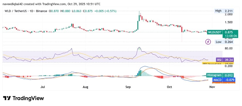This screenshot has height=106, width=242.
Task: Click the MACD -0.079 label
Action: pos(224,80)
